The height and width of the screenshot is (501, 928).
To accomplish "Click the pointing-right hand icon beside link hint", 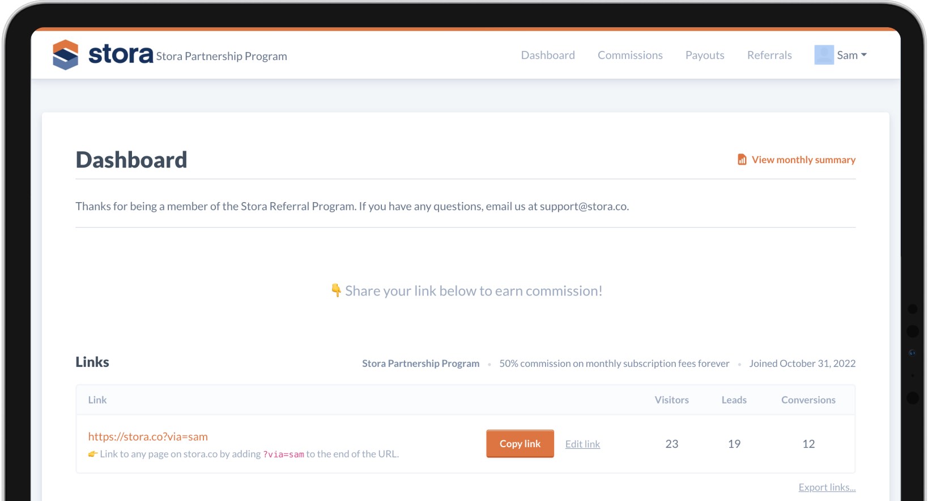I will pos(93,454).
